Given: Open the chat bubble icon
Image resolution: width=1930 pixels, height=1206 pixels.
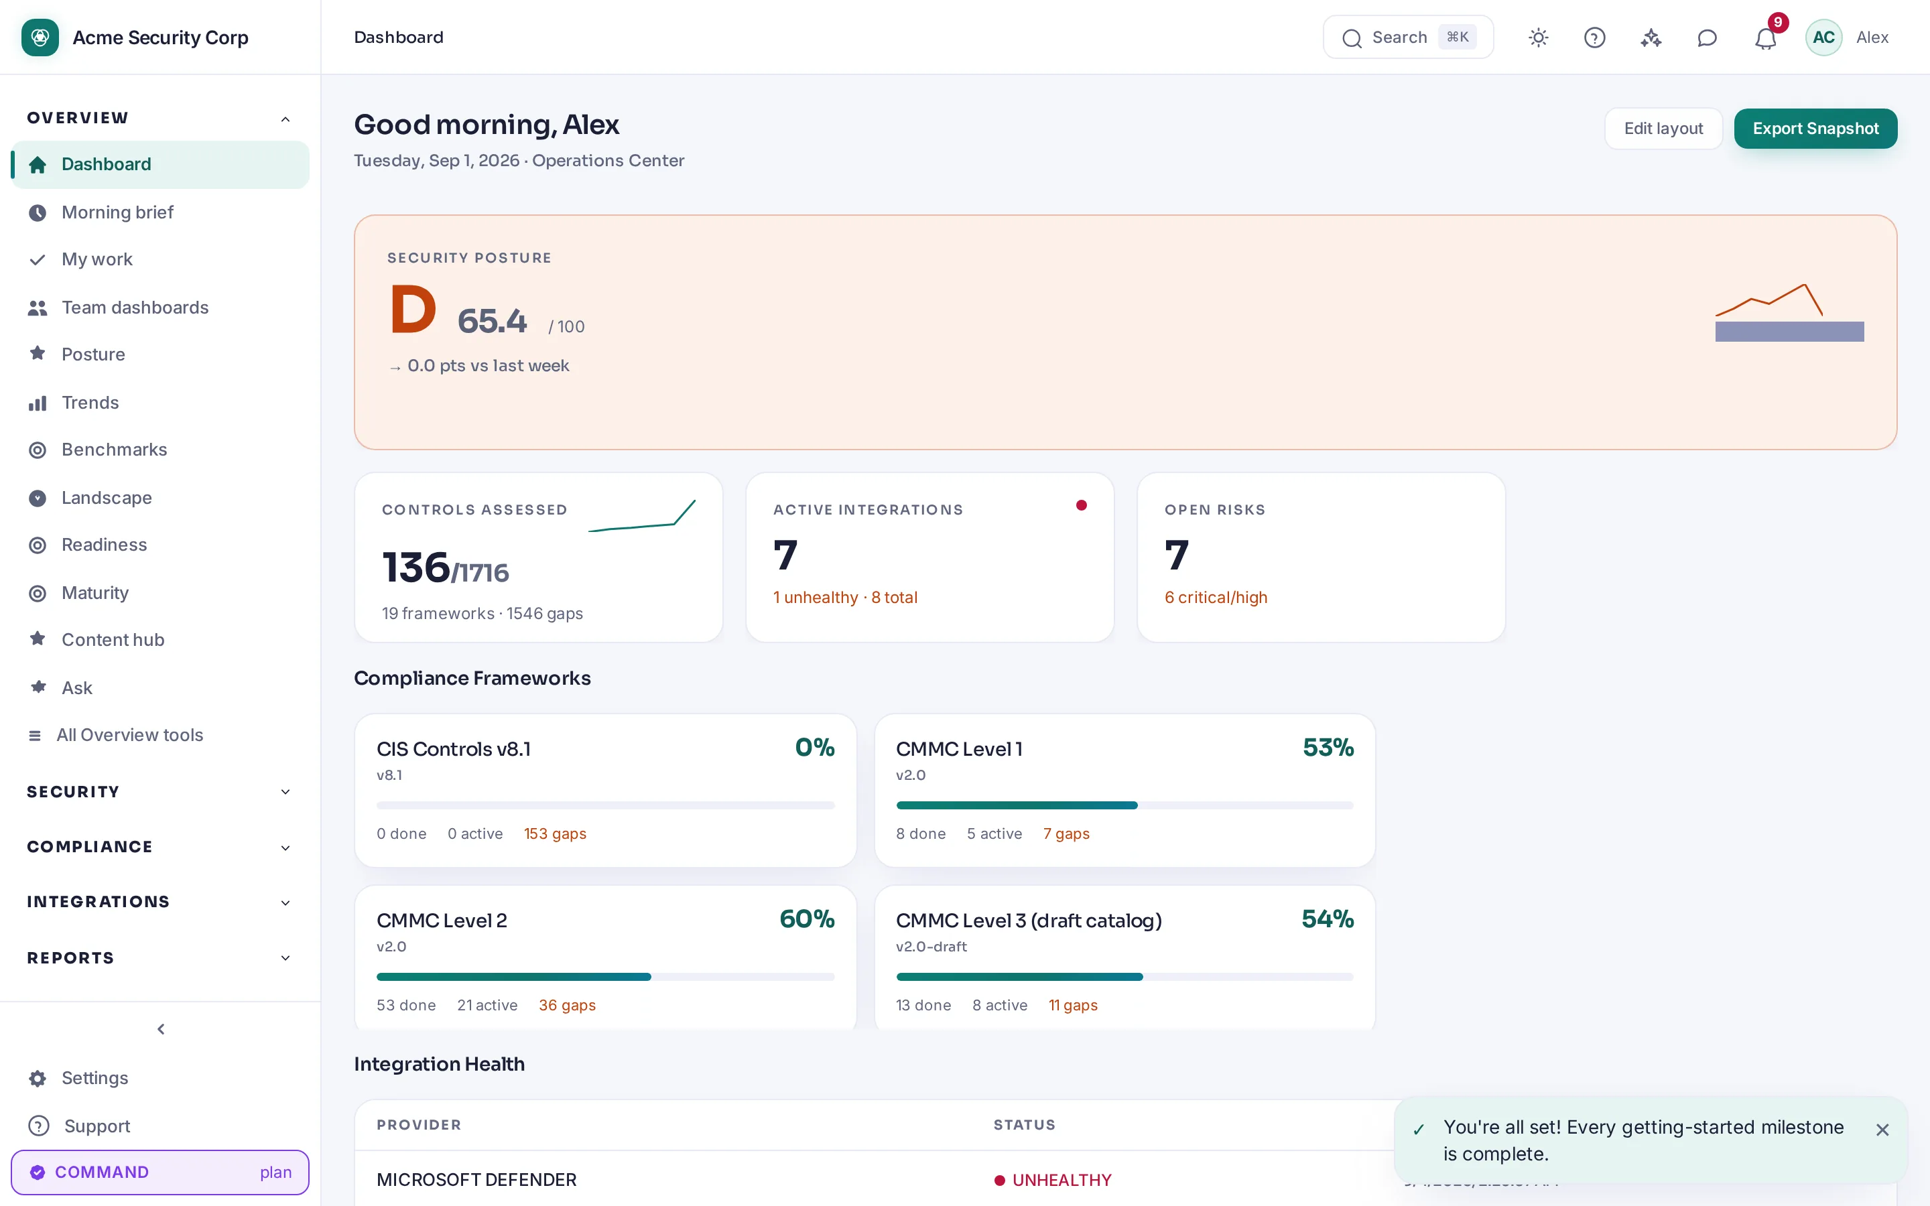Looking at the screenshot, I should [1707, 38].
